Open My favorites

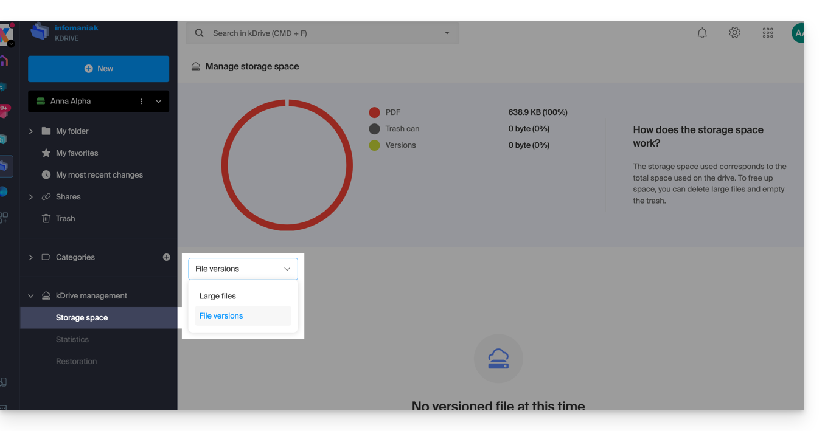click(77, 153)
